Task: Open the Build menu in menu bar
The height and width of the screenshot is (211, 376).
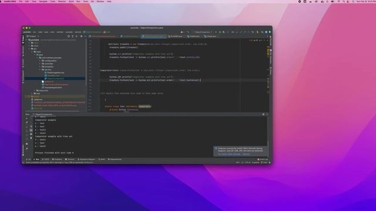Action: (71, 1)
